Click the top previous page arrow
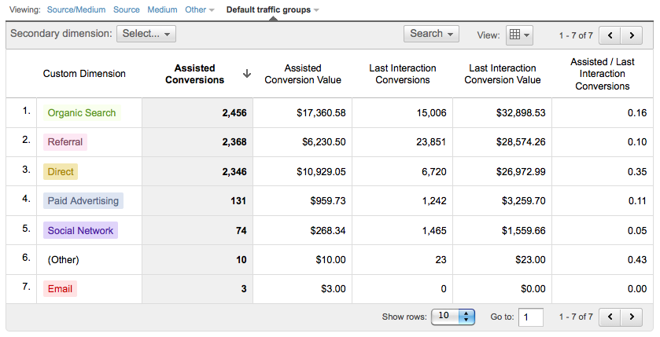The height and width of the screenshot is (337, 660). pos(610,35)
